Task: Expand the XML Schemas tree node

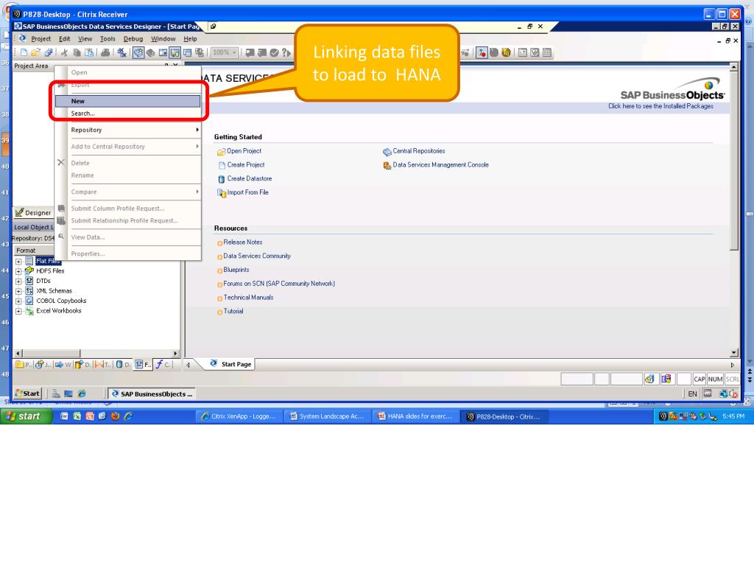Action: coord(18,291)
